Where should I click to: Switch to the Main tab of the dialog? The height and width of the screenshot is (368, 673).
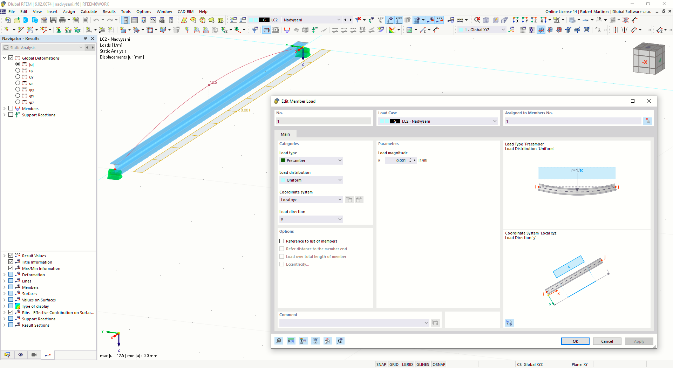tap(285, 134)
